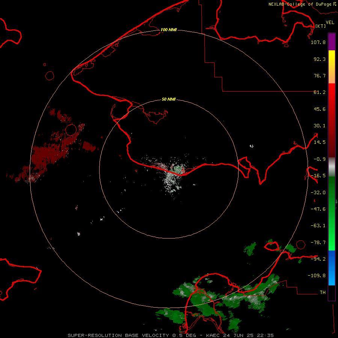338x338 pixels.
Task: Click the -16.5 velocity scale value
Action: pyautogui.click(x=318, y=176)
